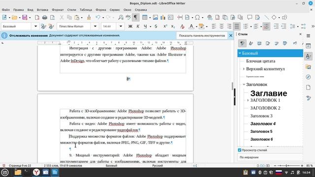The height and width of the screenshot is (177, 315).
Task: Open the Таблица menu
Action: 86,10
